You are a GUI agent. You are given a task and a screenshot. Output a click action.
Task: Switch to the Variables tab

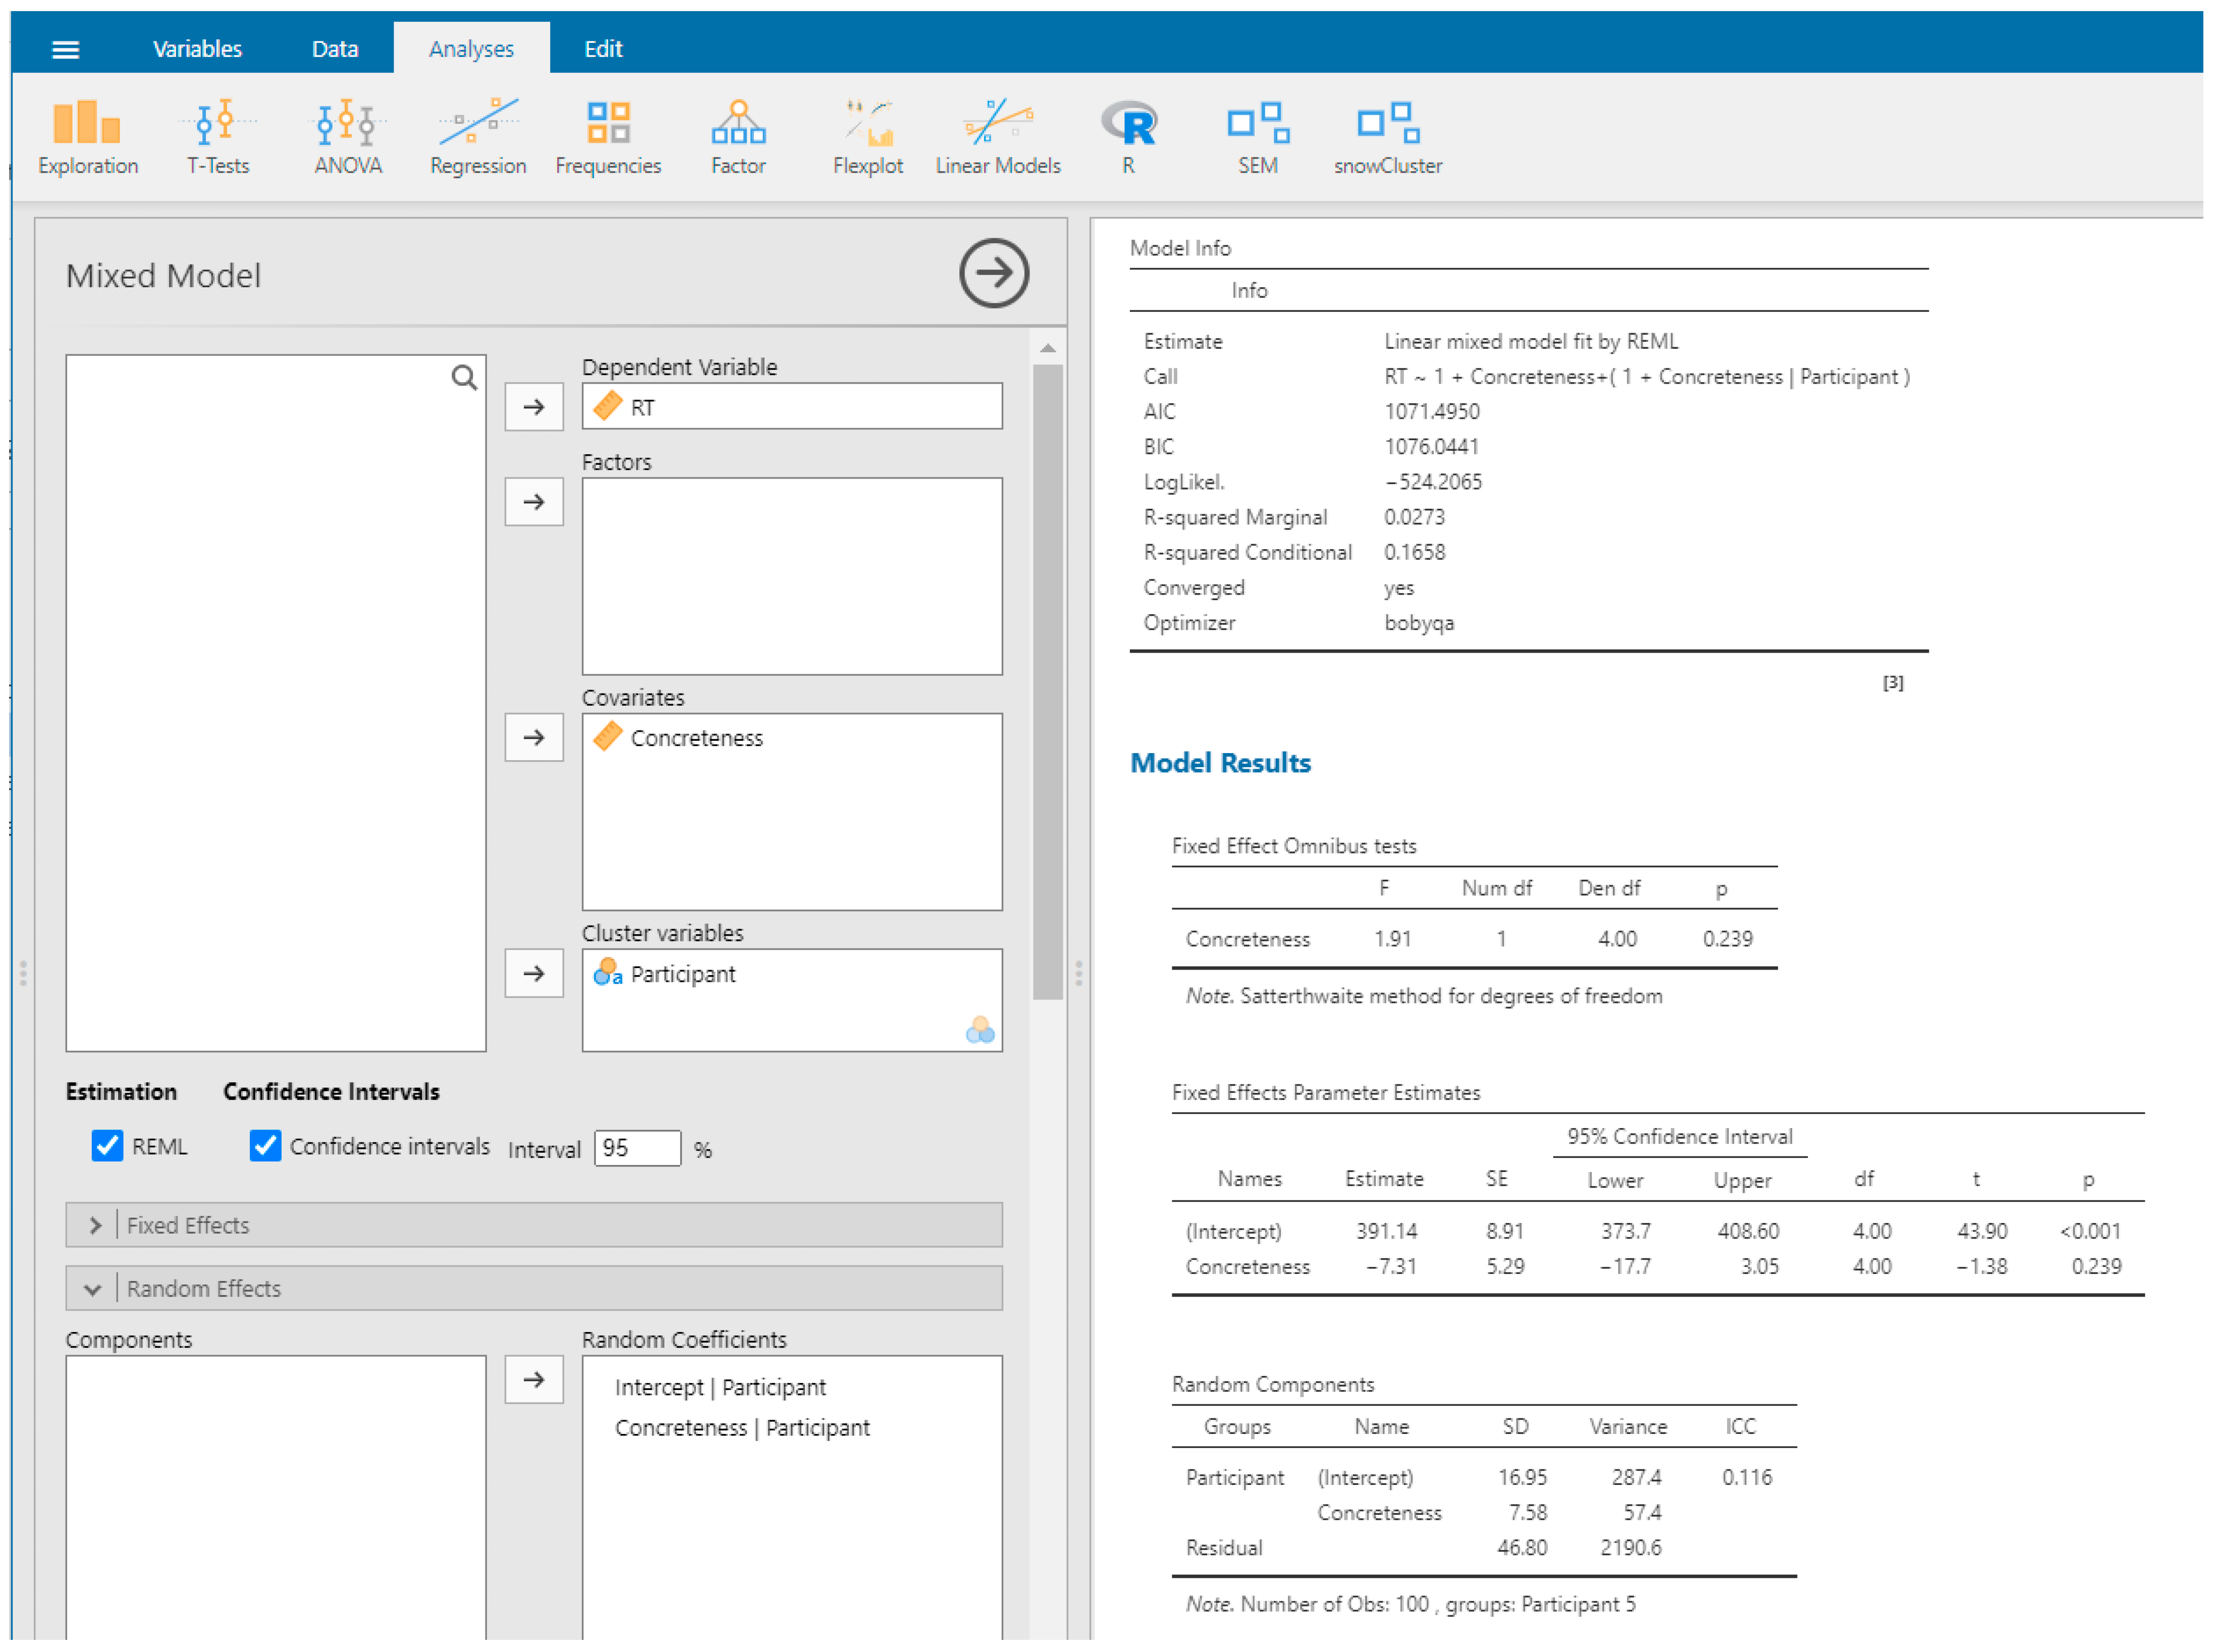(x=197, y=49)
